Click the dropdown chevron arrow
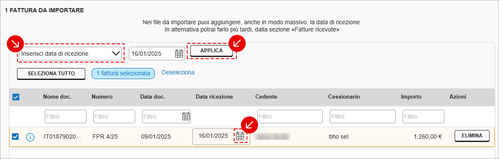The height and width of the screenshot is (159, 499). point(116,54)
